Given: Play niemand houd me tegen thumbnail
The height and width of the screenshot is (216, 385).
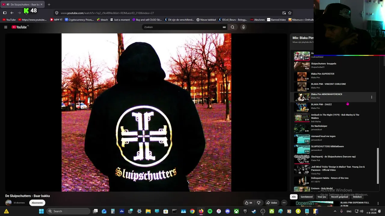Looking at the screenshot, I should click(x=302, y=139).
